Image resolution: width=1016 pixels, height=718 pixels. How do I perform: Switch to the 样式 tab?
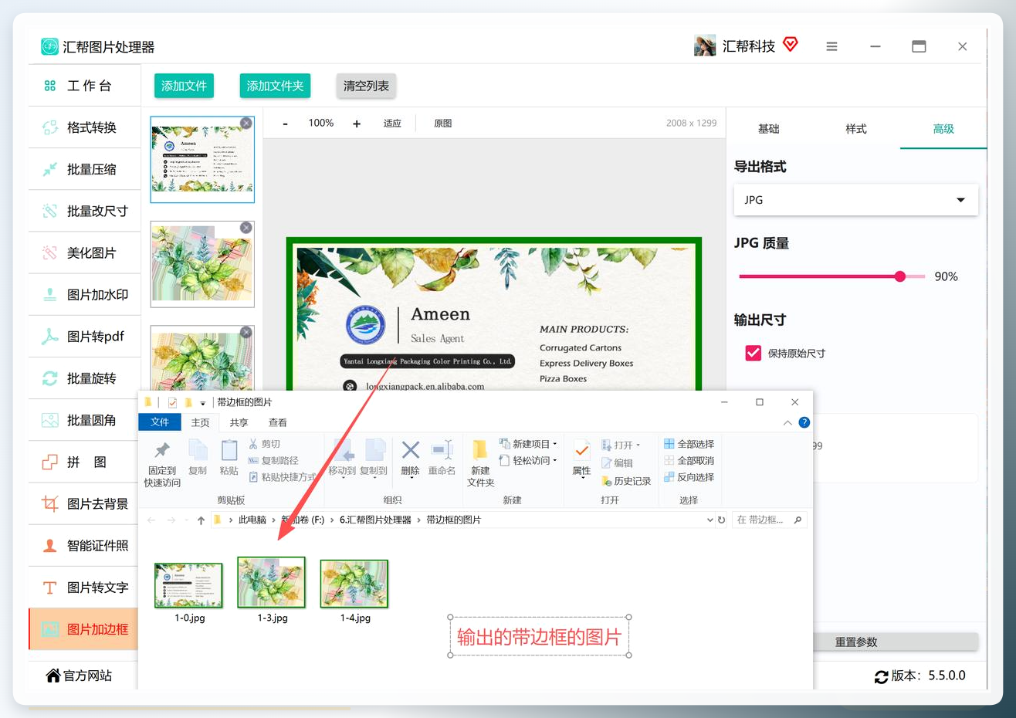click(x=856, y=129)
